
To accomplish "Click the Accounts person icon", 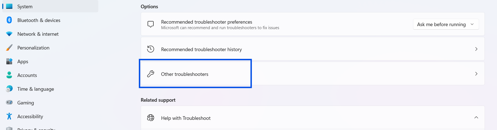I will [9, 75].
